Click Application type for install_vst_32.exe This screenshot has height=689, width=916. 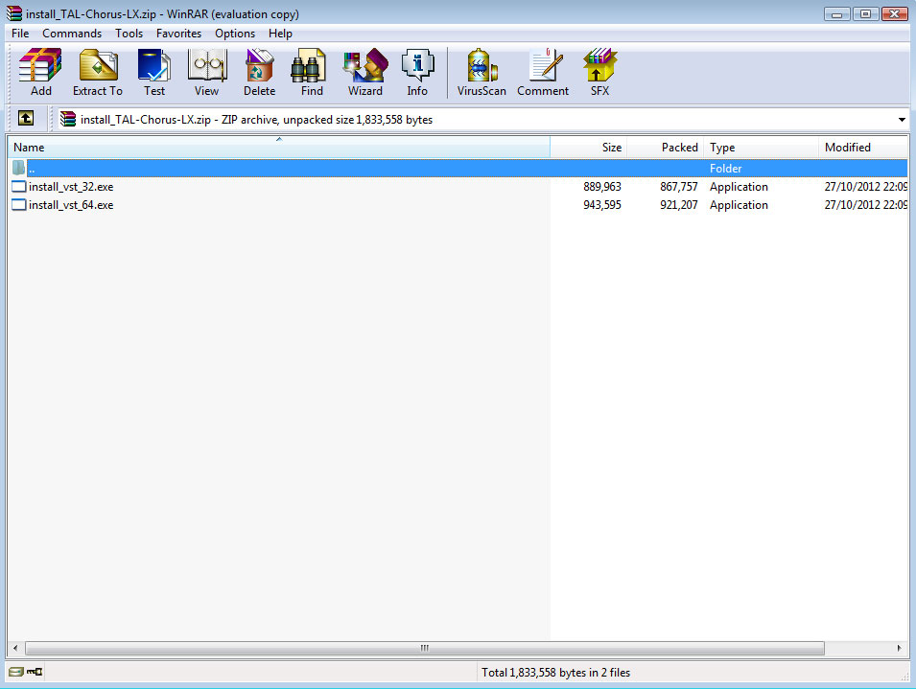739,187
